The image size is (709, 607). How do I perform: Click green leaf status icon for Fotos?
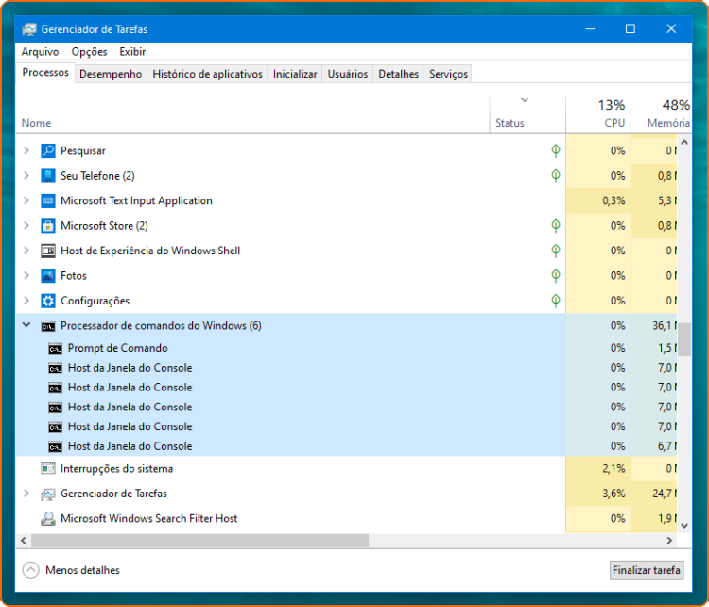point(556,275)
